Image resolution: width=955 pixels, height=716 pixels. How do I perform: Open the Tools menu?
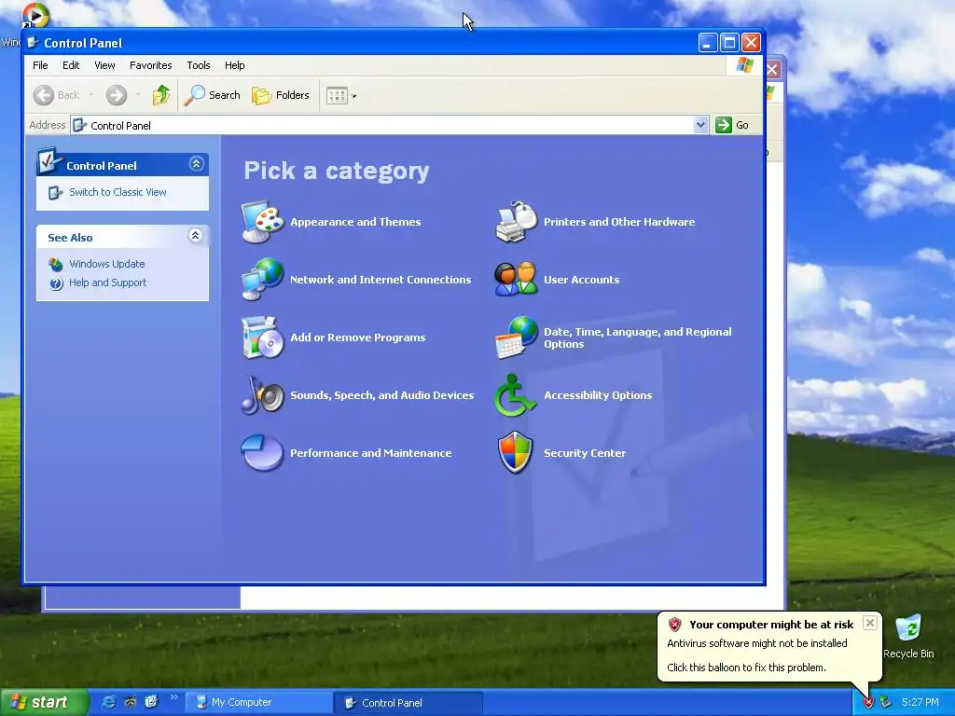(x=199, y=65)
